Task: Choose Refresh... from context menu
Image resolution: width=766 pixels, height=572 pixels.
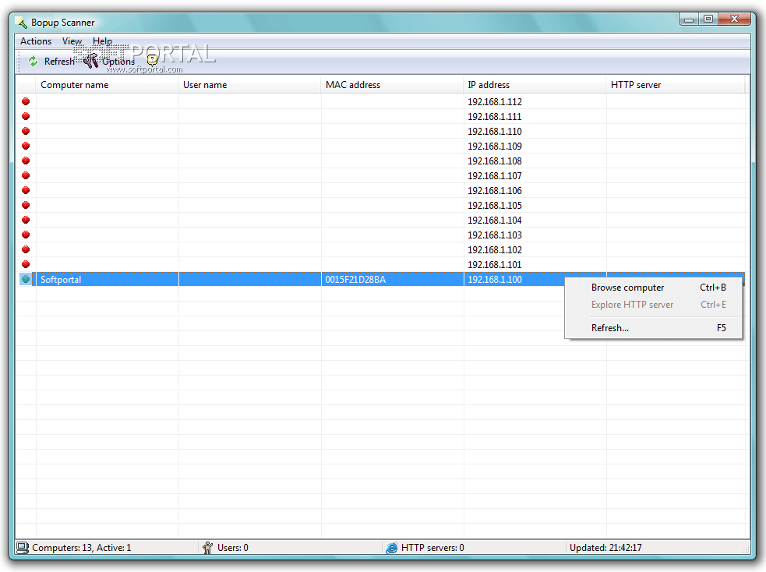Action: click(654, 328)
